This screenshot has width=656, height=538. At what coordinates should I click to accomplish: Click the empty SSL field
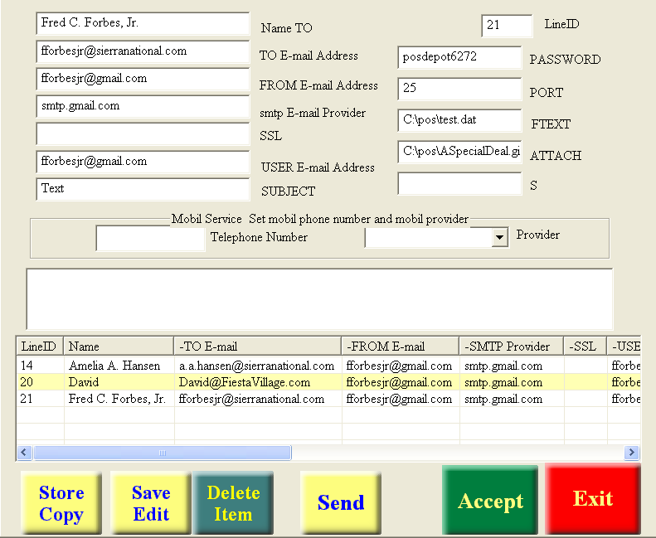click(x=143, y=134)
